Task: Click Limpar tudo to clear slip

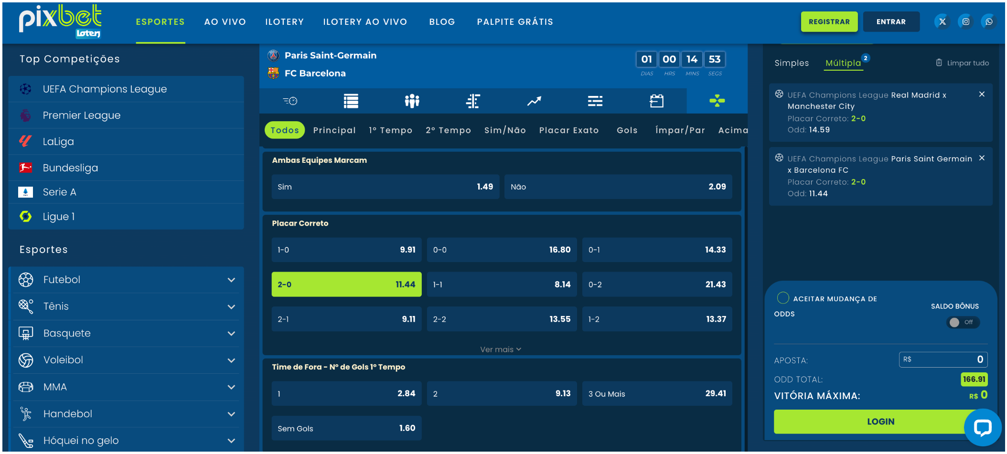Action: (x=968, y=63)
